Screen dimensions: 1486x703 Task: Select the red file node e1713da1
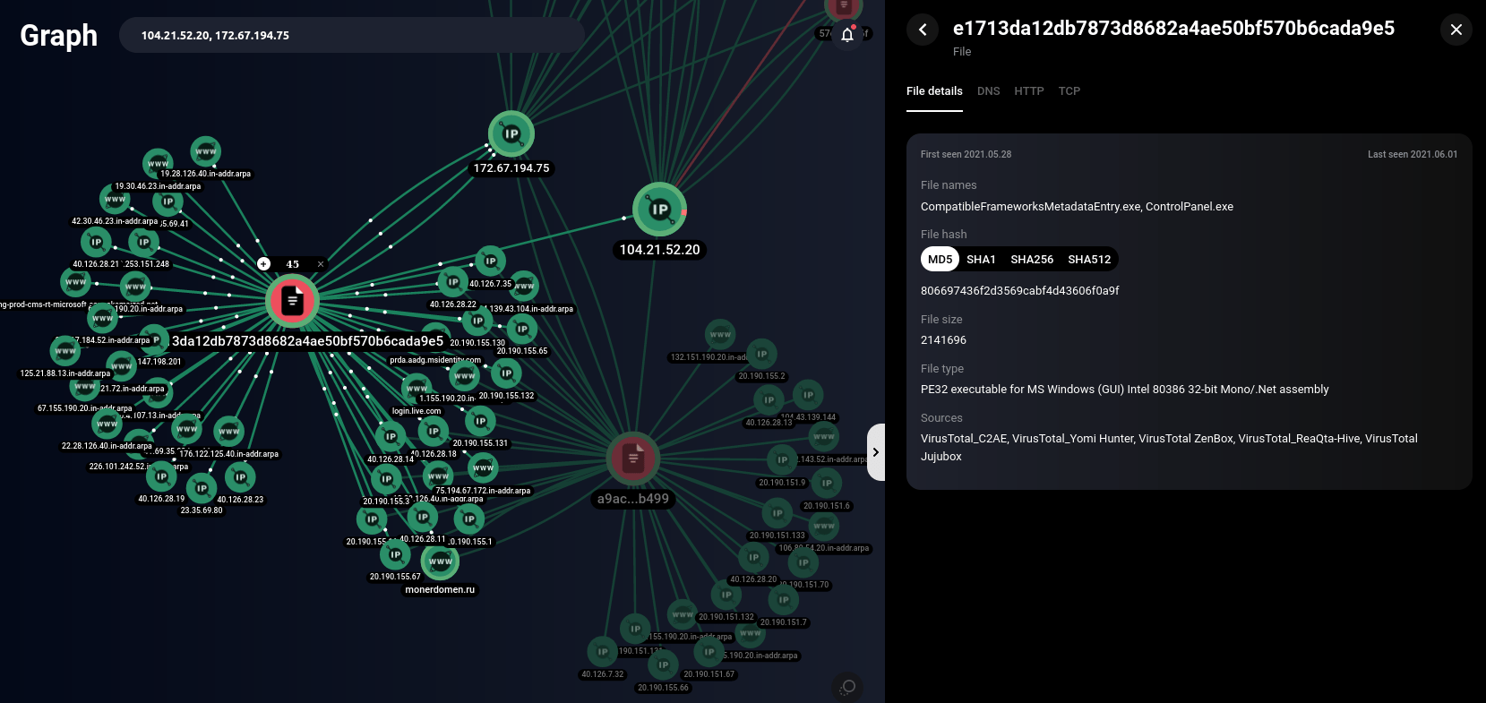293,301
